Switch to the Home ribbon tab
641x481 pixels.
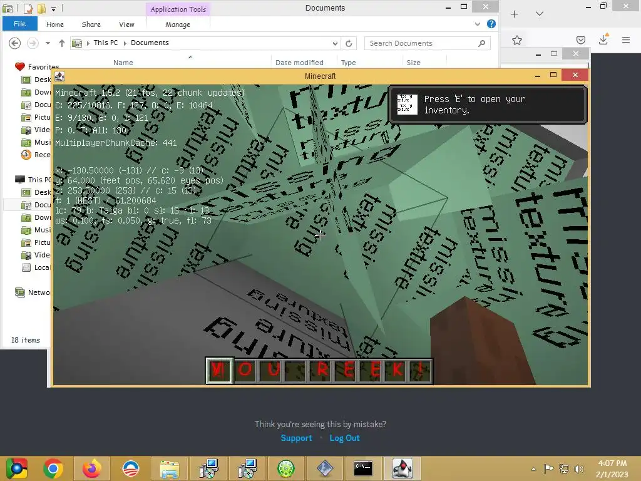pyautogui.click(x=55, y=24)
